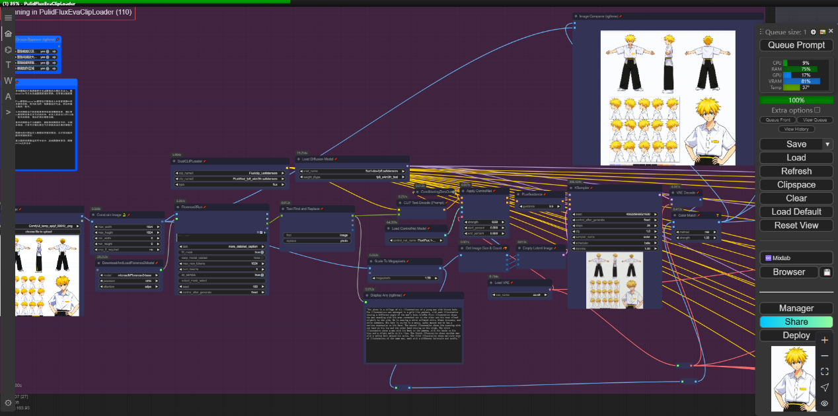Open the sampler_name dropdown in KSampler
The width and height of the screenshot is (838, 416).
pyautogui.click(x=615, y=236)
